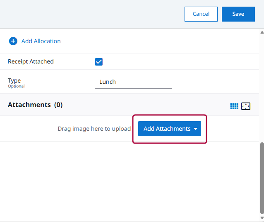Open the Add Attachments dropdown

tap(170, 129)
